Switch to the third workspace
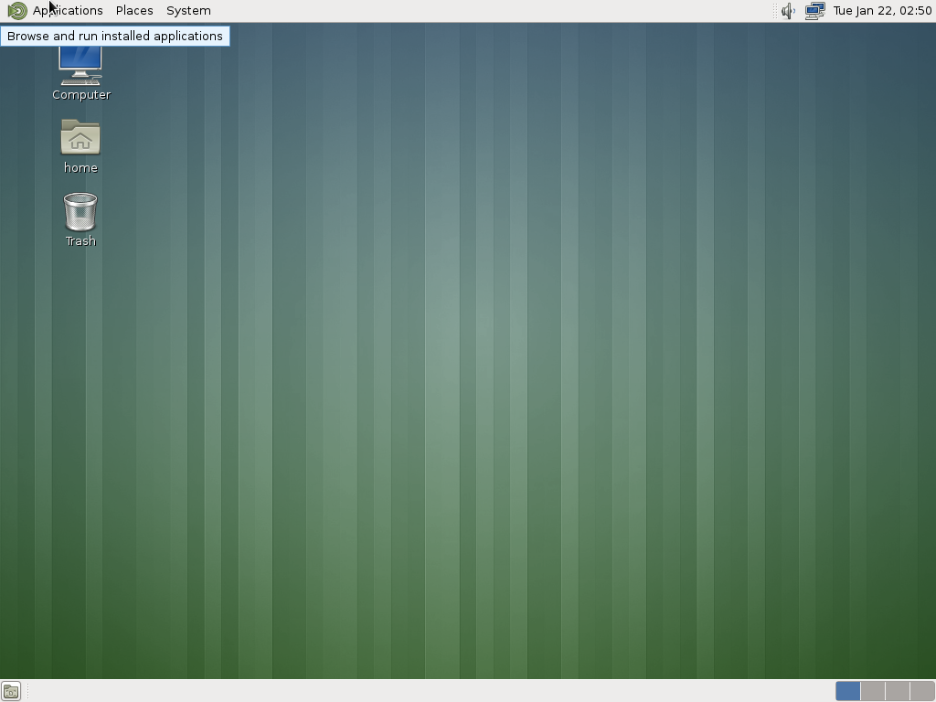Viewport: 936px width, 702px height. coord(899,692)
